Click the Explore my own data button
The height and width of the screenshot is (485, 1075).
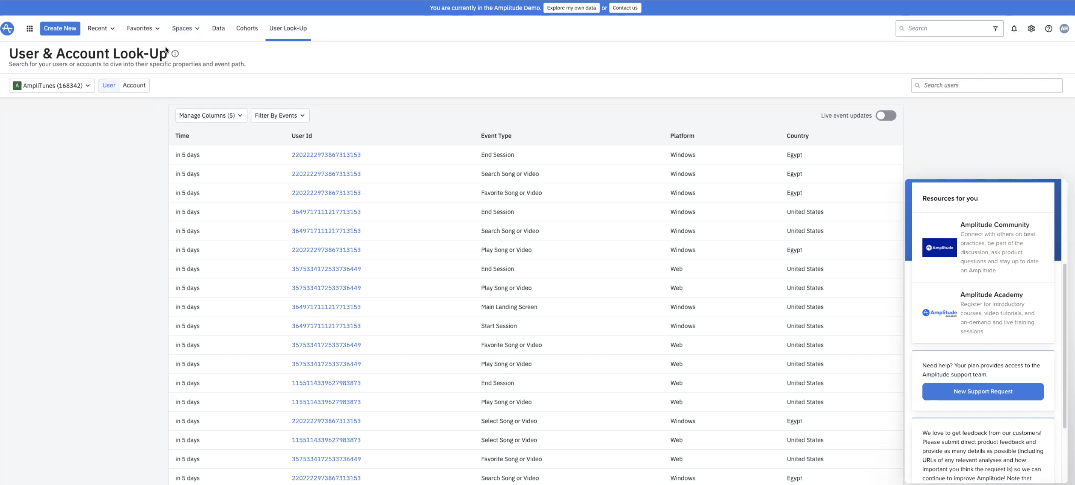(571, 8)
